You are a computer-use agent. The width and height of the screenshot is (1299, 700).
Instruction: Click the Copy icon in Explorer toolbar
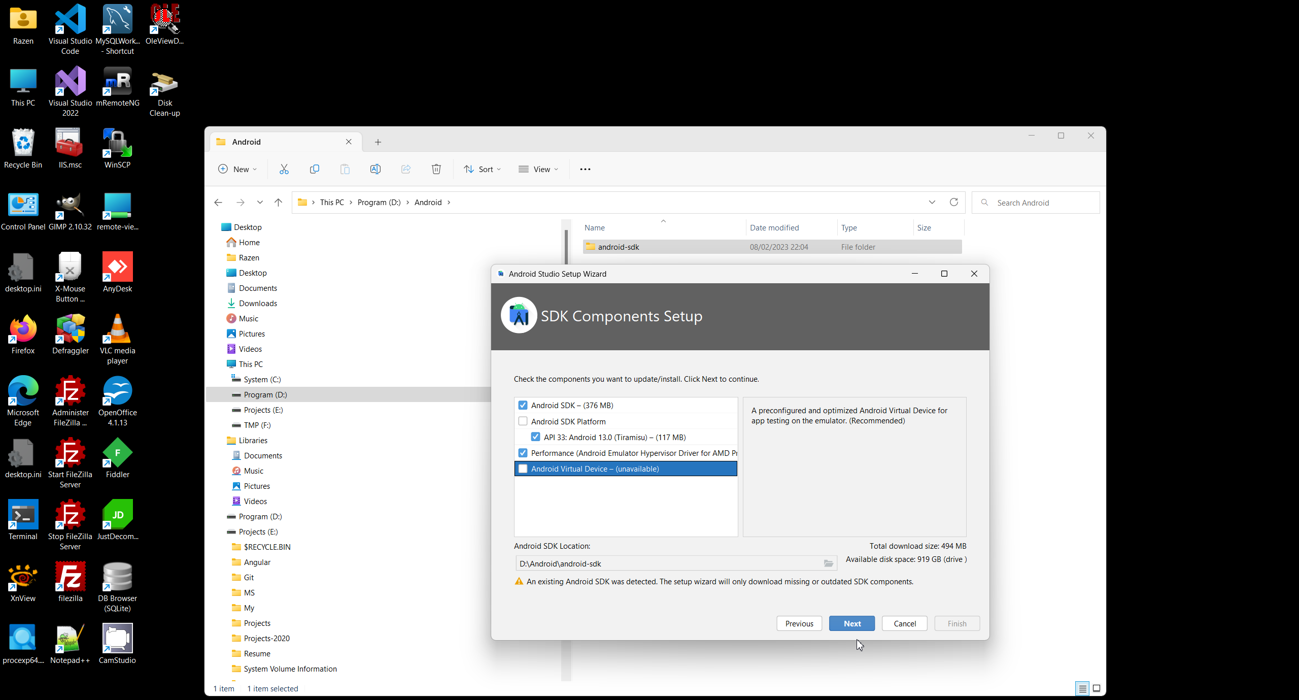[315, 169]
